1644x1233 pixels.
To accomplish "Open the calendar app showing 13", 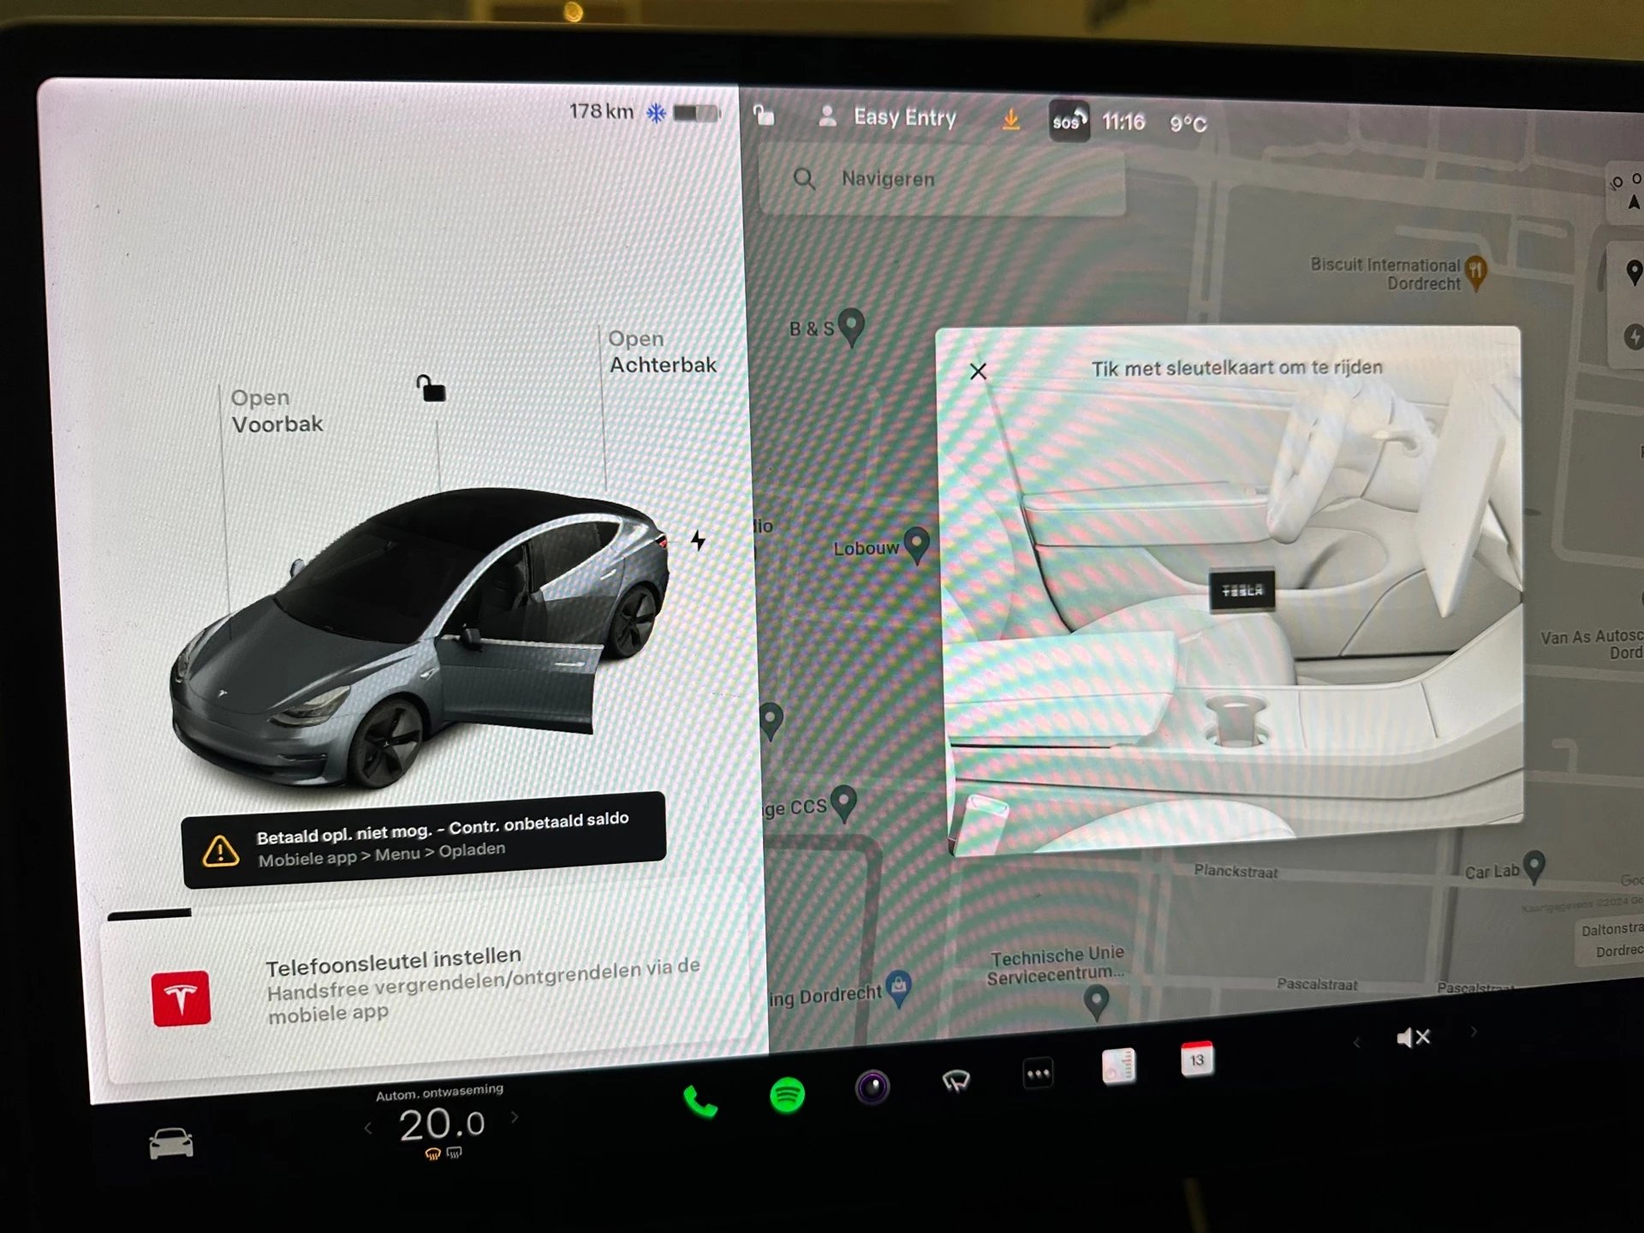I will click(x=1197, y=1059).
